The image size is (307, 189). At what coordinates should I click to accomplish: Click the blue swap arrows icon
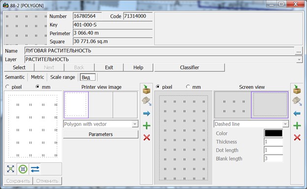35,169
